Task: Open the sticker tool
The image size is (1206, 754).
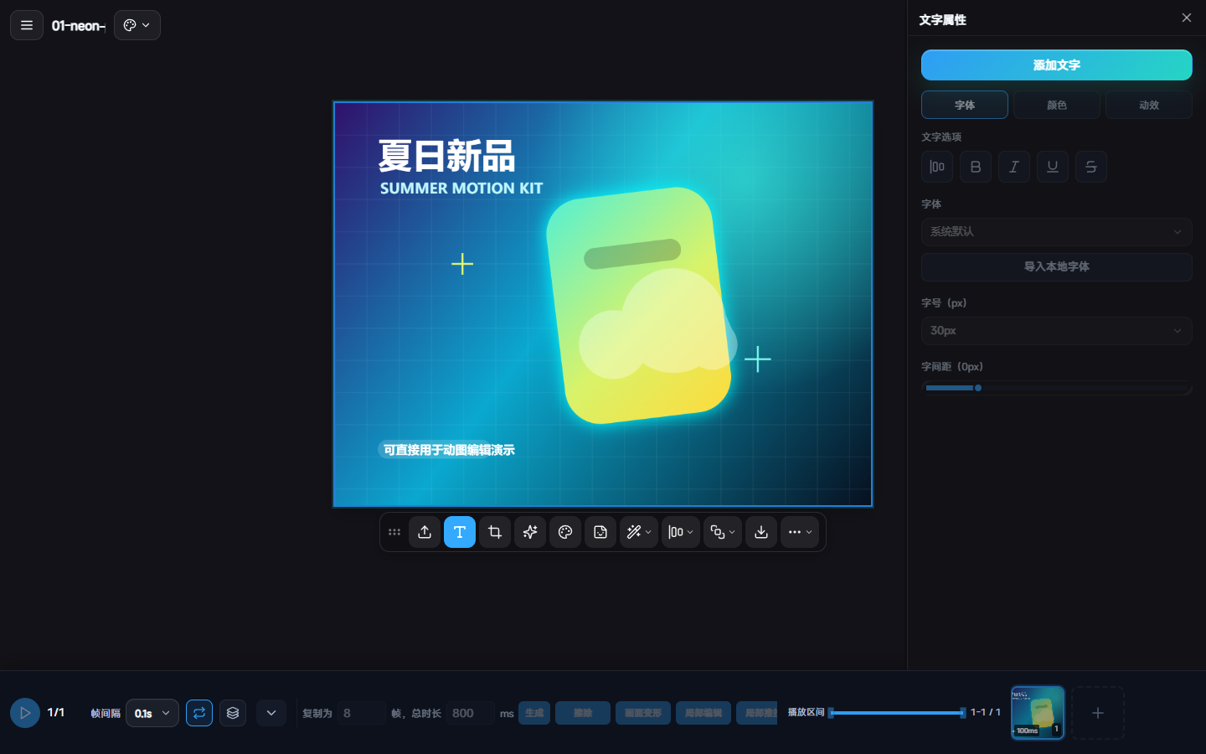Action: pos(600,532)
